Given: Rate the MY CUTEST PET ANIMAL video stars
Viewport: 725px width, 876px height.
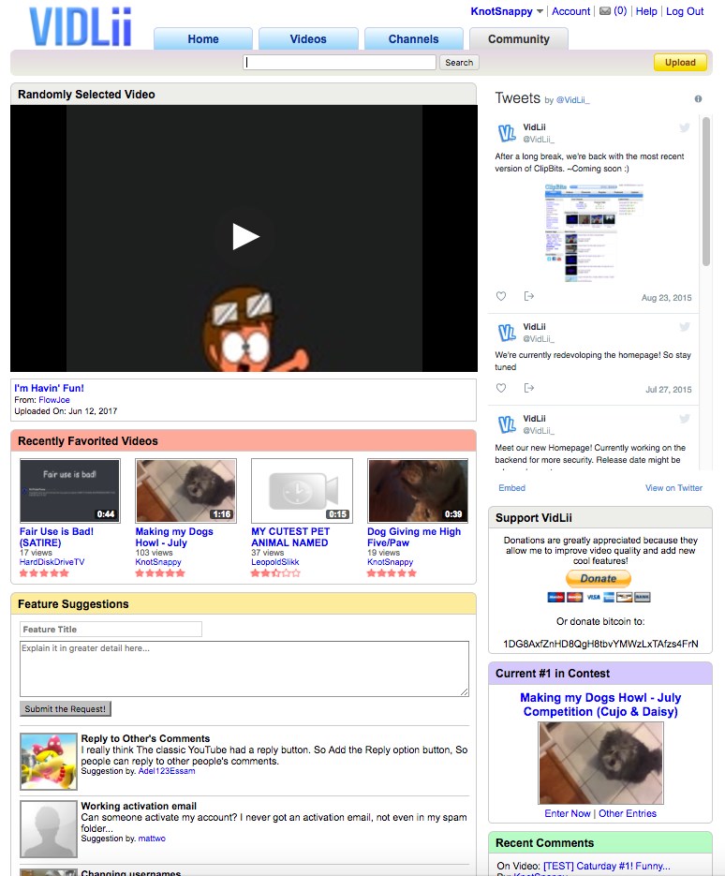Looking at the screenshot, I should click(x=275, y=573).
